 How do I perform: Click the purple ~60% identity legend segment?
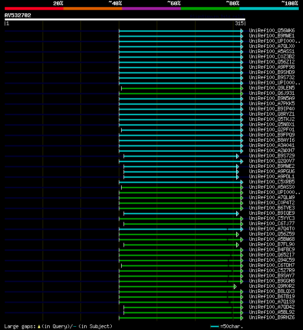point(151,9)
